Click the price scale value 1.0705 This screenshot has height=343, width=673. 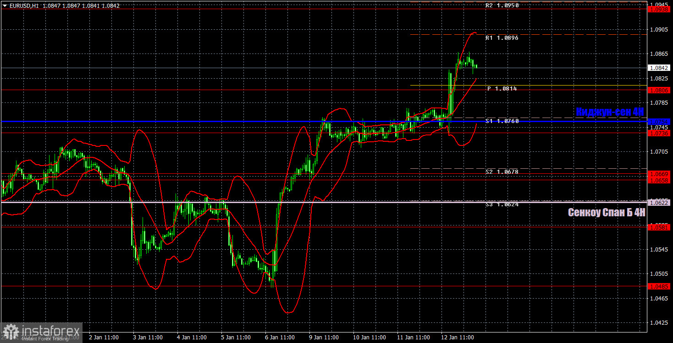(659, 152)
